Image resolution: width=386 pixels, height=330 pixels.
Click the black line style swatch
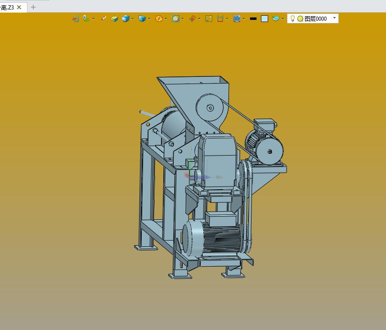pyautogui.click(x=253, y=19)
